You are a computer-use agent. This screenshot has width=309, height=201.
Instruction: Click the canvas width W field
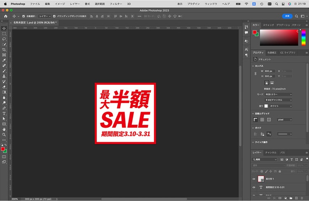pos(269,71)
